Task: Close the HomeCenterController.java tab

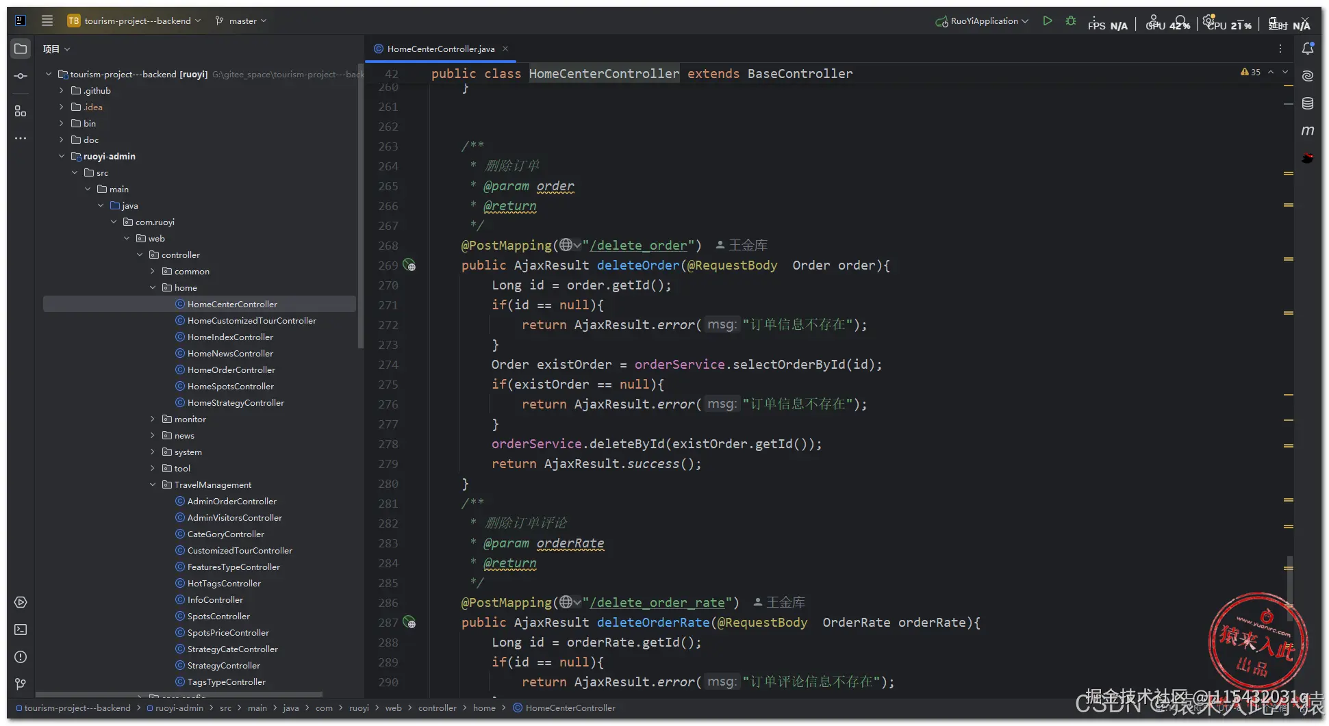Action: click(505, 49)
